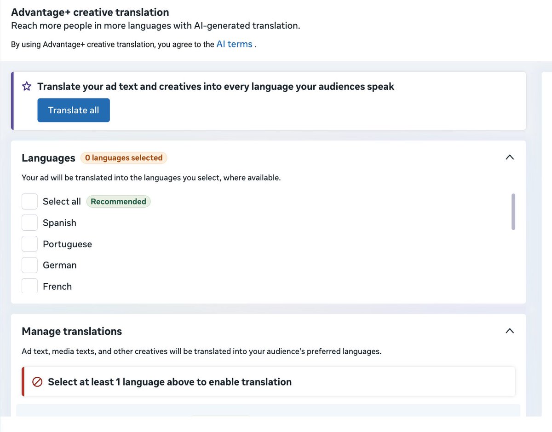Collapse the Languages section chevron

[509, 158]
